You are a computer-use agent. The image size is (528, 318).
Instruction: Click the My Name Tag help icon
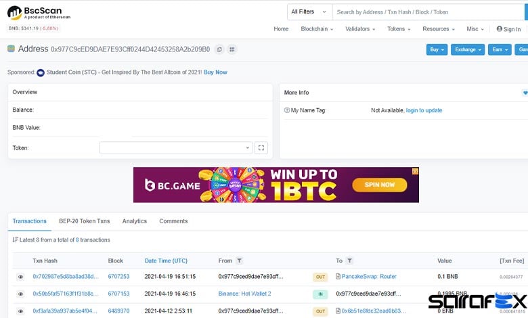(287, 110)
